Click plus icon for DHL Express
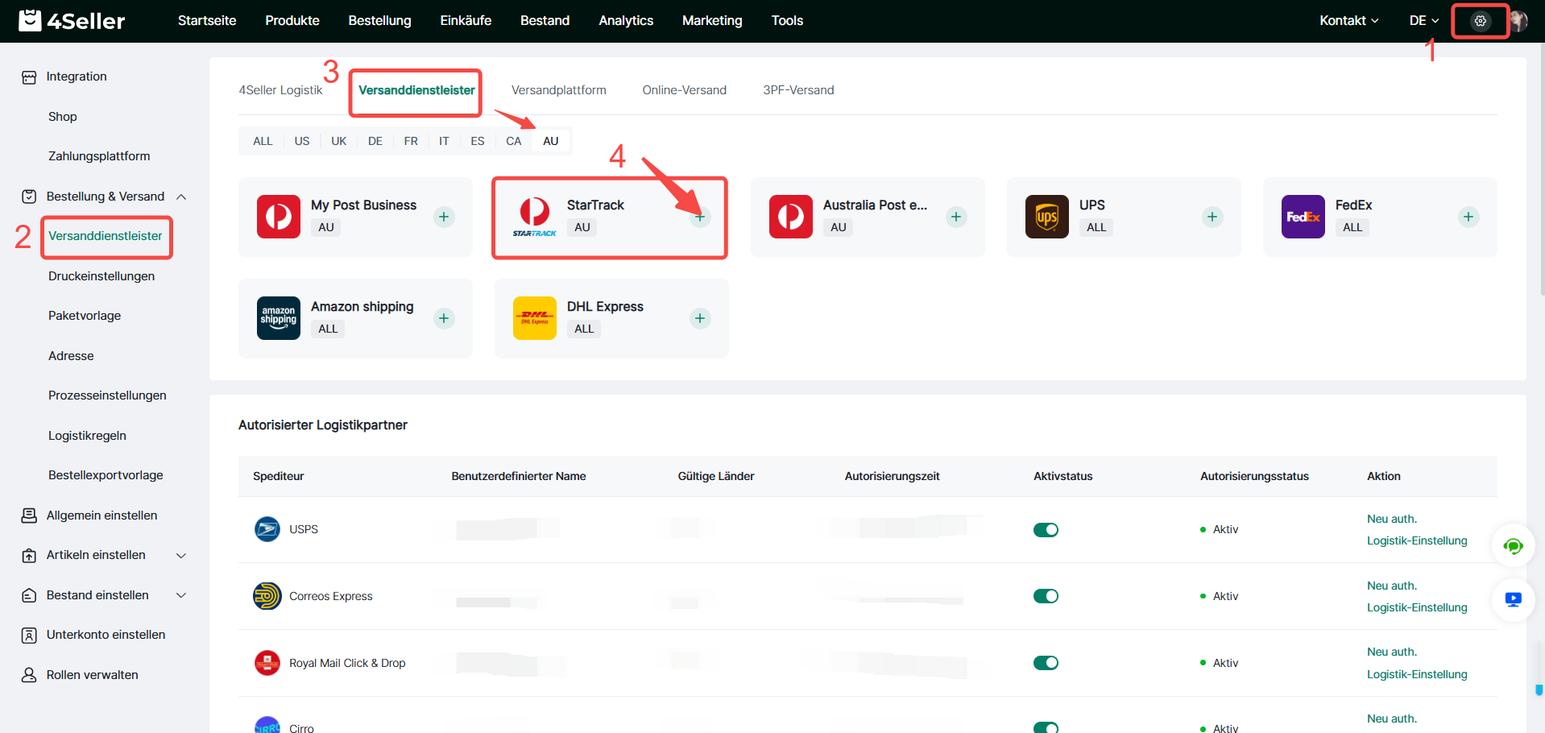The width and height of the screenshot is (1545, 733). click(700, 318)
